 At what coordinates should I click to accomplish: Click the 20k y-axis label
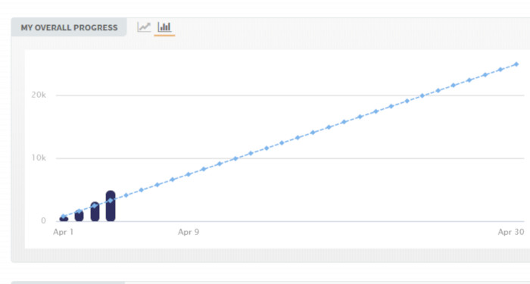[39, 95]
